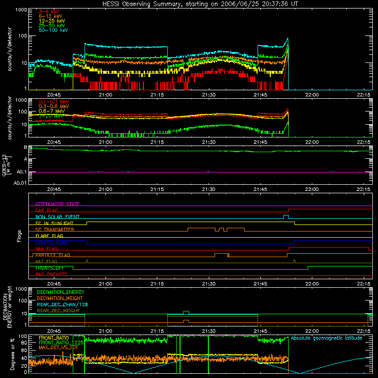The image size is (378, 378).
Task: Select the green 7-20 MeV legend label
Action: tap(51, 116)
